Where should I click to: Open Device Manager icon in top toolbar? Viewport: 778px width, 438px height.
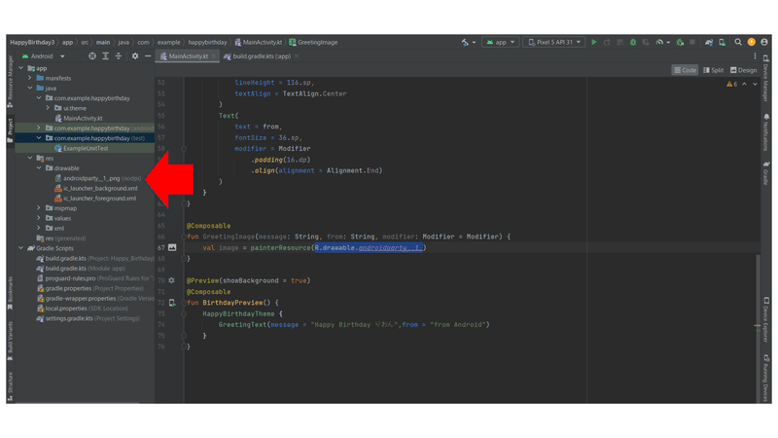point(722,42)
